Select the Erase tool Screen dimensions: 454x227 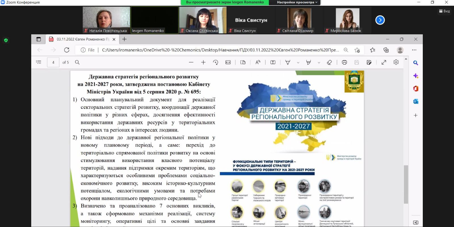(x=329, y=62)
